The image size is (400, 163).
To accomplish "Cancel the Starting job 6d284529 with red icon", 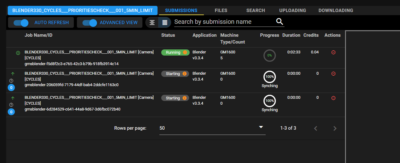I will pos(333,98).
